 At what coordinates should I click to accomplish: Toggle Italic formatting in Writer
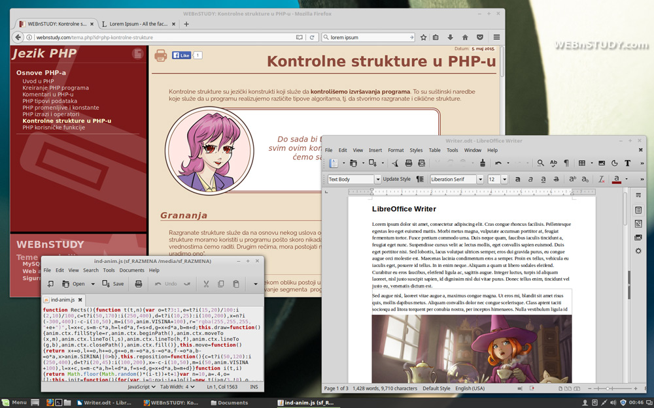[x=530, y=180]
